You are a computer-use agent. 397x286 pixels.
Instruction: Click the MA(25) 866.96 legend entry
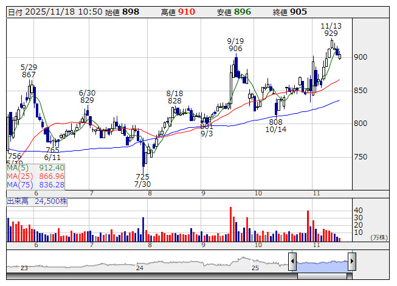tap(35, 176)
